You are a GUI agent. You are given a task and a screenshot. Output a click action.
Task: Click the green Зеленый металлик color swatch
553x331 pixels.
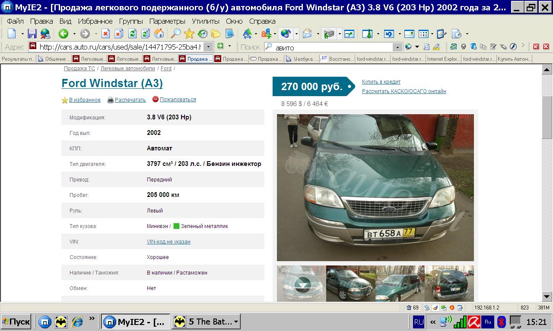click(176, 226)
